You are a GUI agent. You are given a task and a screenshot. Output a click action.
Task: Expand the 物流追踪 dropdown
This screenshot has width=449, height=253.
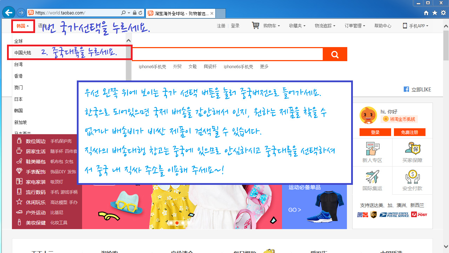pos(325,26)
